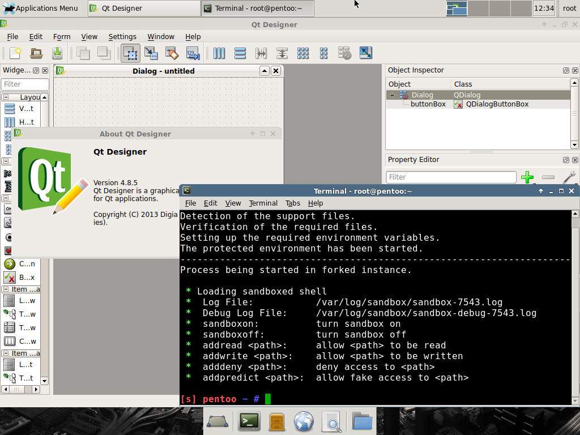
Task: Open Property Editor wrench configuration
Action: tap(569, 177)
